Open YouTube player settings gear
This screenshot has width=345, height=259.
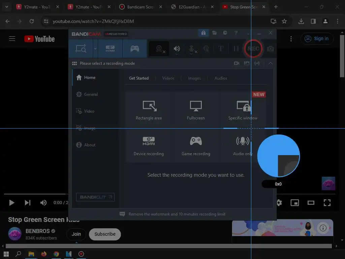pos(279,203)
